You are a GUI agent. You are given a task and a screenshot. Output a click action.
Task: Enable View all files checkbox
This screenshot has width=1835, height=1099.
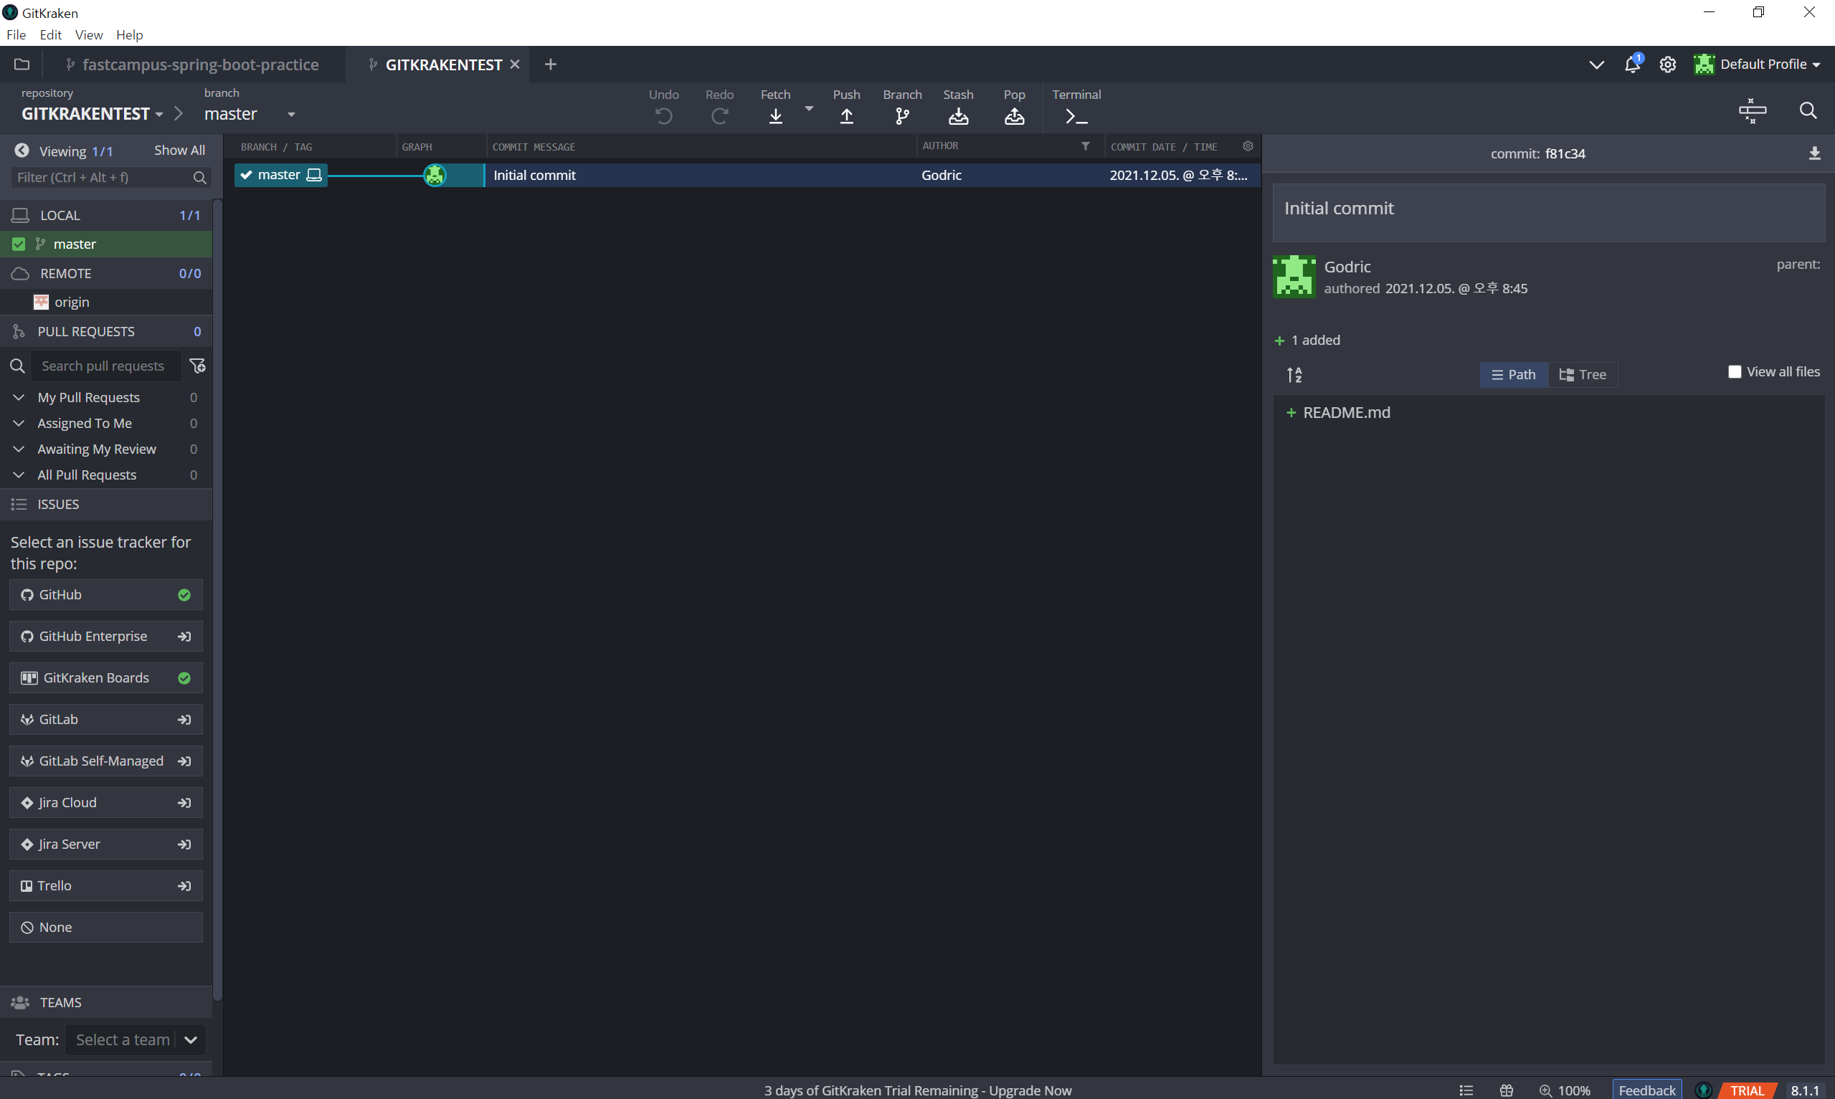click(x=1735, y=372)
